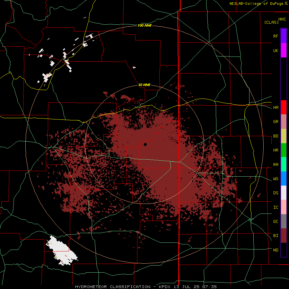Click the NEXLAB-College of DuPage watermark text
Viewport: 289px width, 289px height.
coord(256,4)
